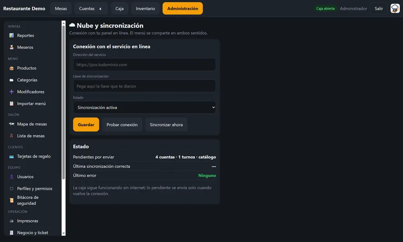Screen dimensions: 403x242
Task: Open Tarjetas de regalo
Action: (32, 156)
